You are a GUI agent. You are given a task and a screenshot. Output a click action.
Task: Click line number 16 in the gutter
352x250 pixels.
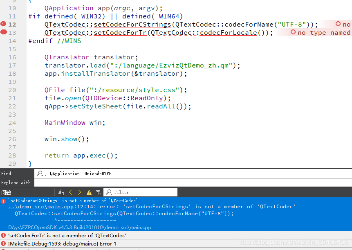(x=12, y=58)
